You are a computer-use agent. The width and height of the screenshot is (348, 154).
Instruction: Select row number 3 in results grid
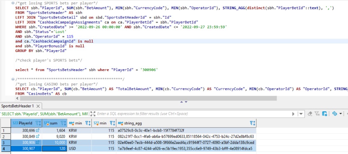[x=5, y=142]
